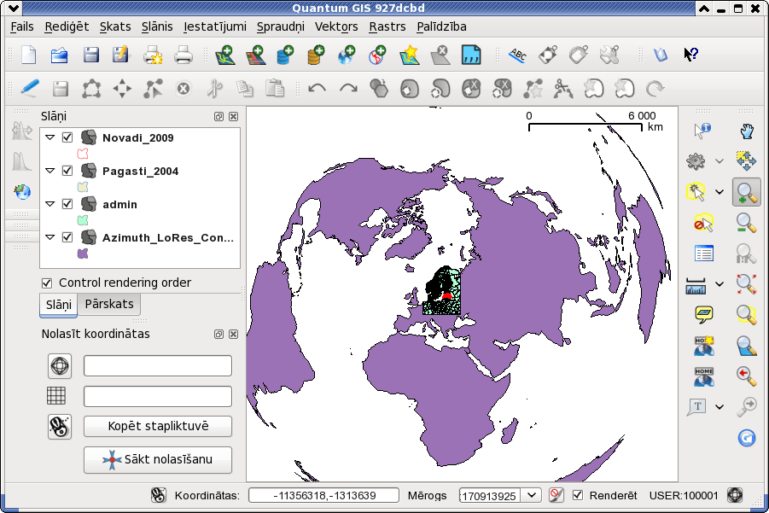Click the New Project icon
This screenshot has height=513, width=769.
pyautogui.click(x=28, y=55)
